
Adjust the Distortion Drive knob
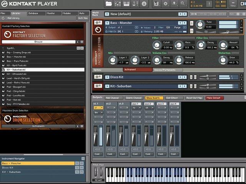[x=223, y=60]
